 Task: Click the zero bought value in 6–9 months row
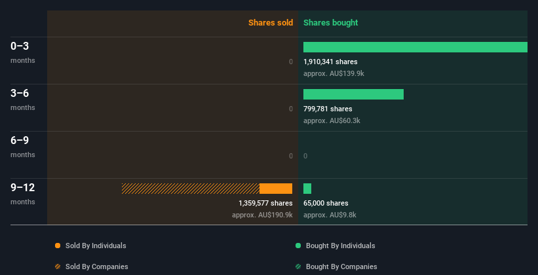click(305, 156)
